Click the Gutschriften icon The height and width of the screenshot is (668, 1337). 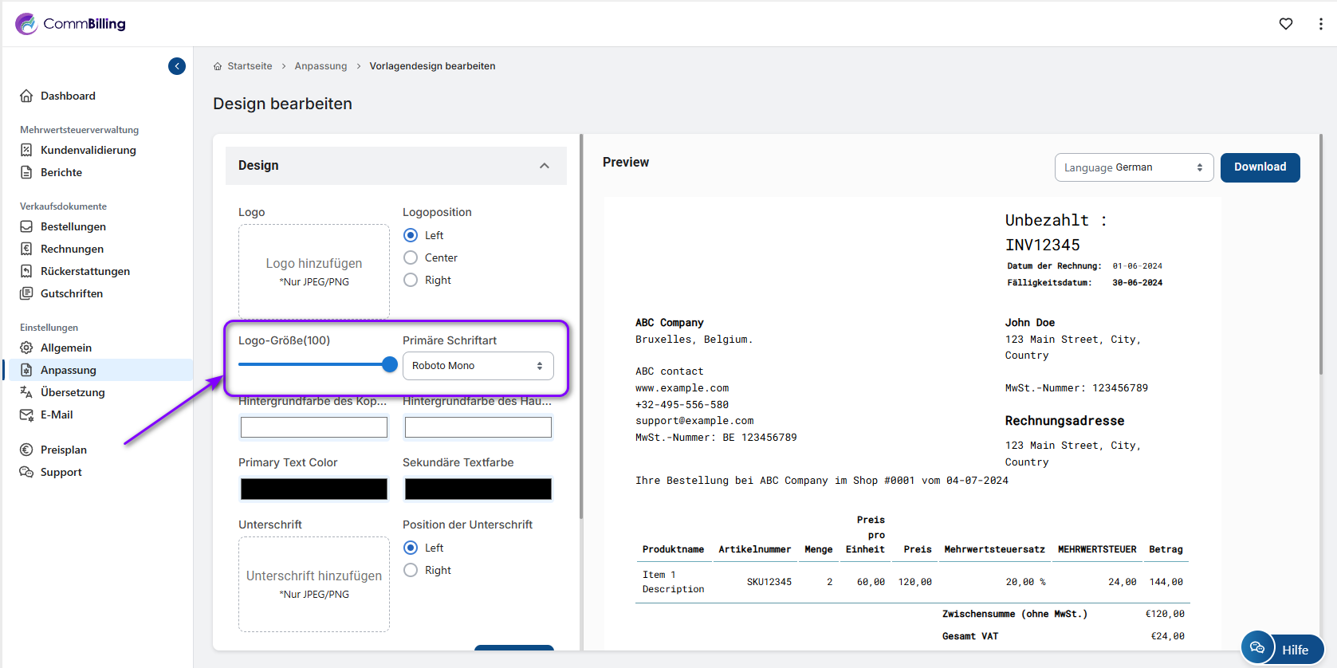26,293
